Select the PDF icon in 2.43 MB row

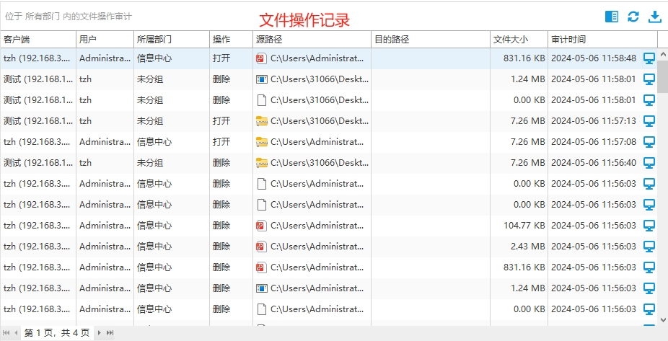coord(261,247)
